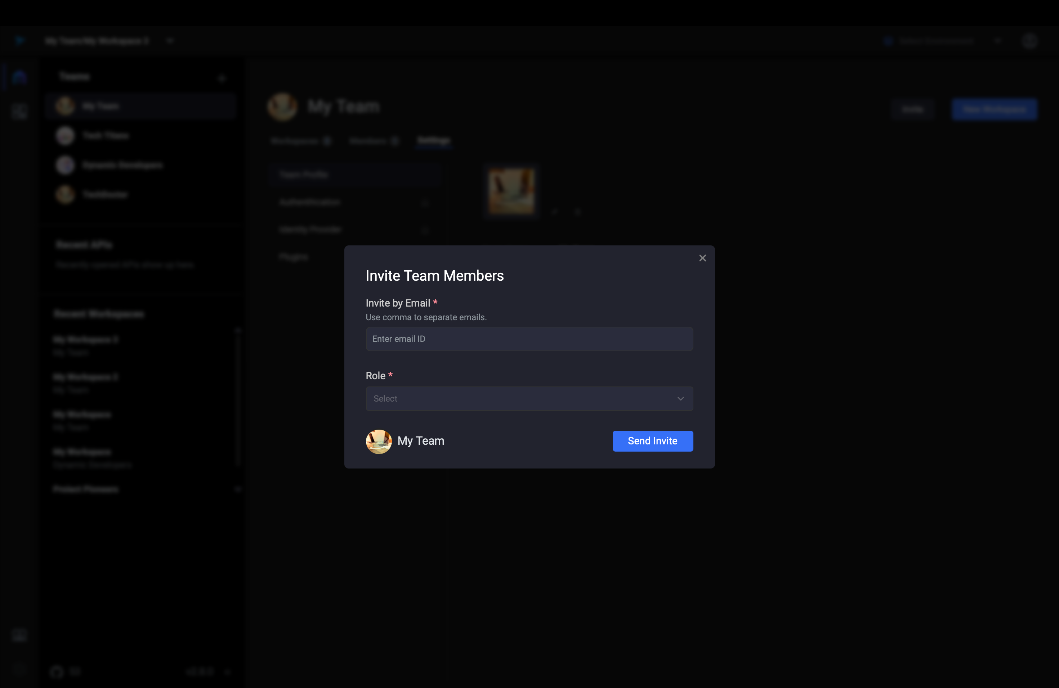Click Send Invite button in modal
The width and height of the screenshot is (1059, 688).
coord(652,440)
